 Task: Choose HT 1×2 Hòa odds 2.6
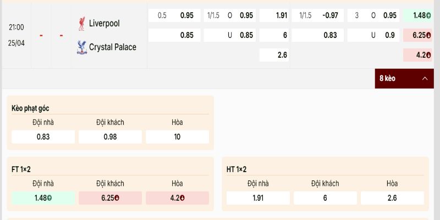pyautogui.click(x=392, y=198)
